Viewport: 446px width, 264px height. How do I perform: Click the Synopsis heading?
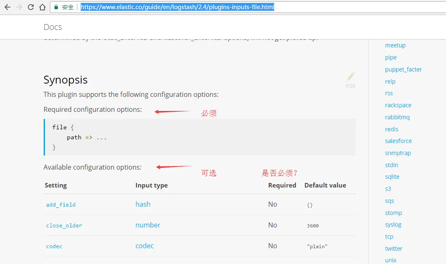[x=65, y=80]
